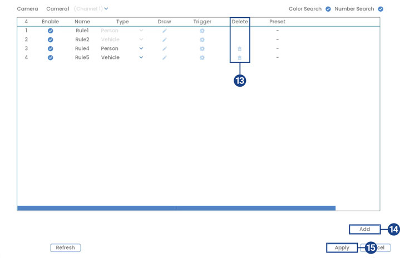Click the Add button

[364, 229]
